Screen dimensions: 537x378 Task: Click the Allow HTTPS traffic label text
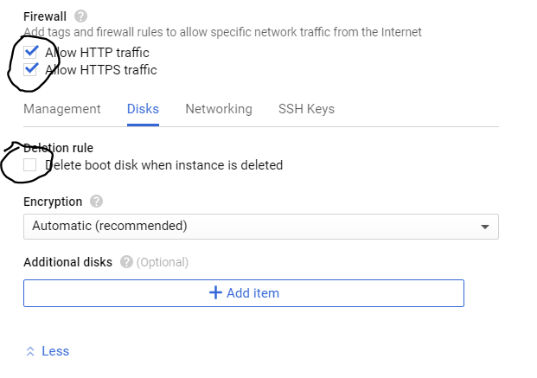(101, 70)
